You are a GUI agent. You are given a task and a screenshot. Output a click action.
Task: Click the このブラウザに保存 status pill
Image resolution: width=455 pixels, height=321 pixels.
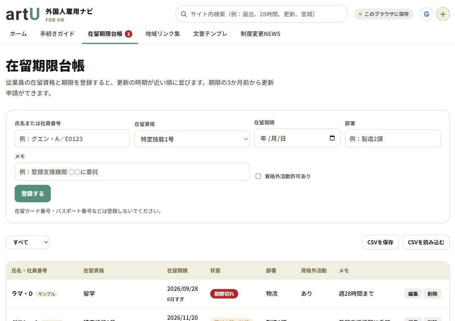pos(384,14)
